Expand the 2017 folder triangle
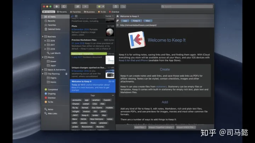This screenshot has height=143, width=255. [45, 45]
